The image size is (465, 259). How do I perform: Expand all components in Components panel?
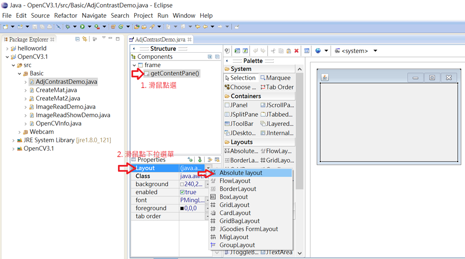(210, 57)
